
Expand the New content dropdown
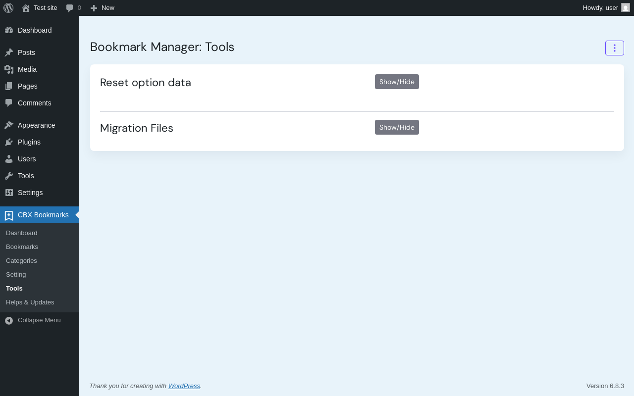[x=103, y=8]
